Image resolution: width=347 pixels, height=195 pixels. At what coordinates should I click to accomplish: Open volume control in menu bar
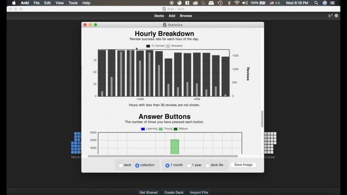tap(245, 3)
